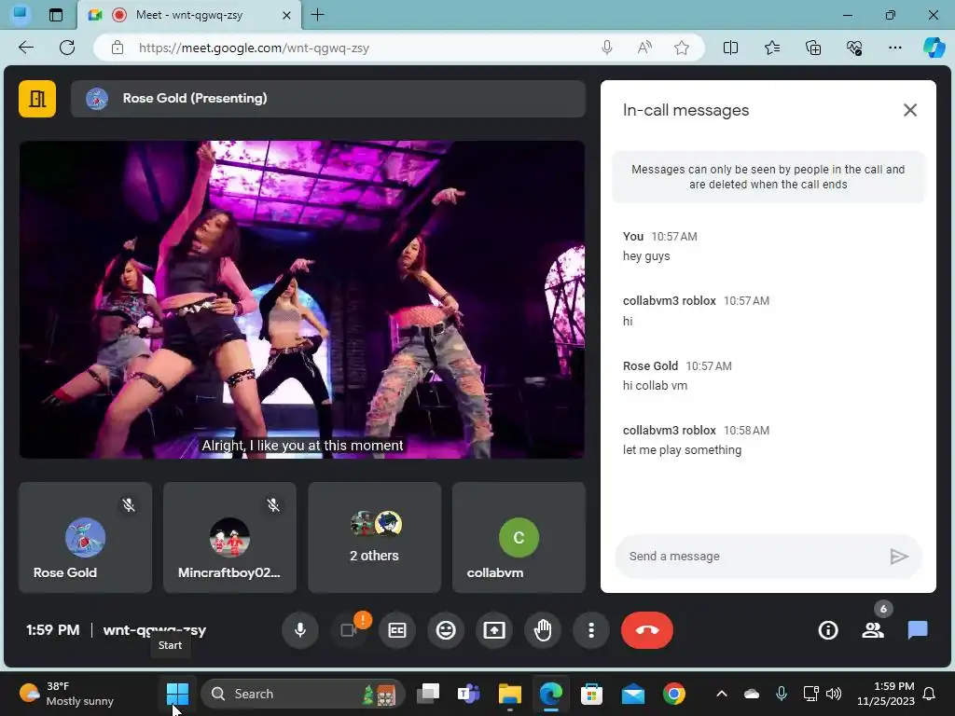This screenshot has width=955, height=716.
Task: Select the Mincraftboy02 participant tile
Action: 229,538
